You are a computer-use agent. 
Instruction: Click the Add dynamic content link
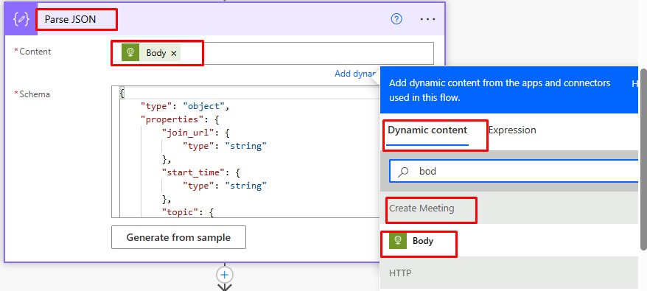(355, 74)
